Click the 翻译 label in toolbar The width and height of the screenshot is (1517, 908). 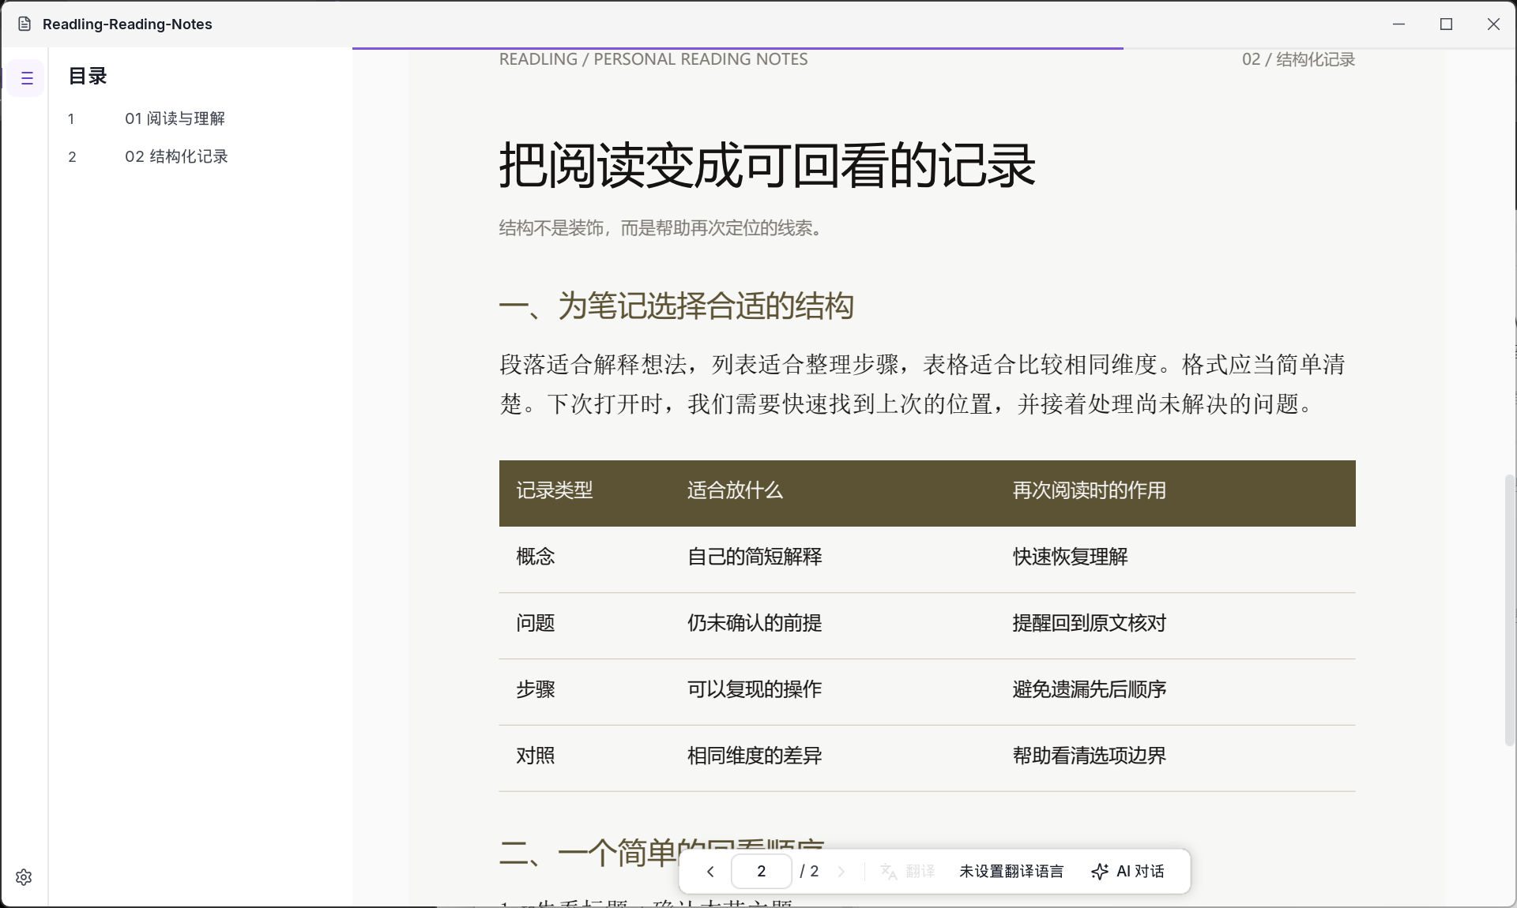920,872
